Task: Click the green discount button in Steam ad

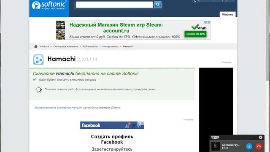Action: click(x=195, y=34)
